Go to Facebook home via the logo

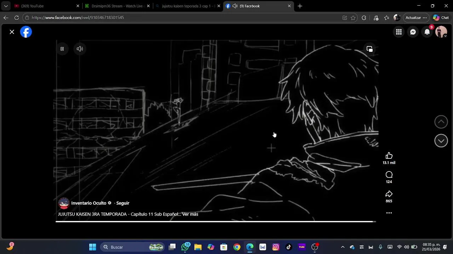coord(26,32)
